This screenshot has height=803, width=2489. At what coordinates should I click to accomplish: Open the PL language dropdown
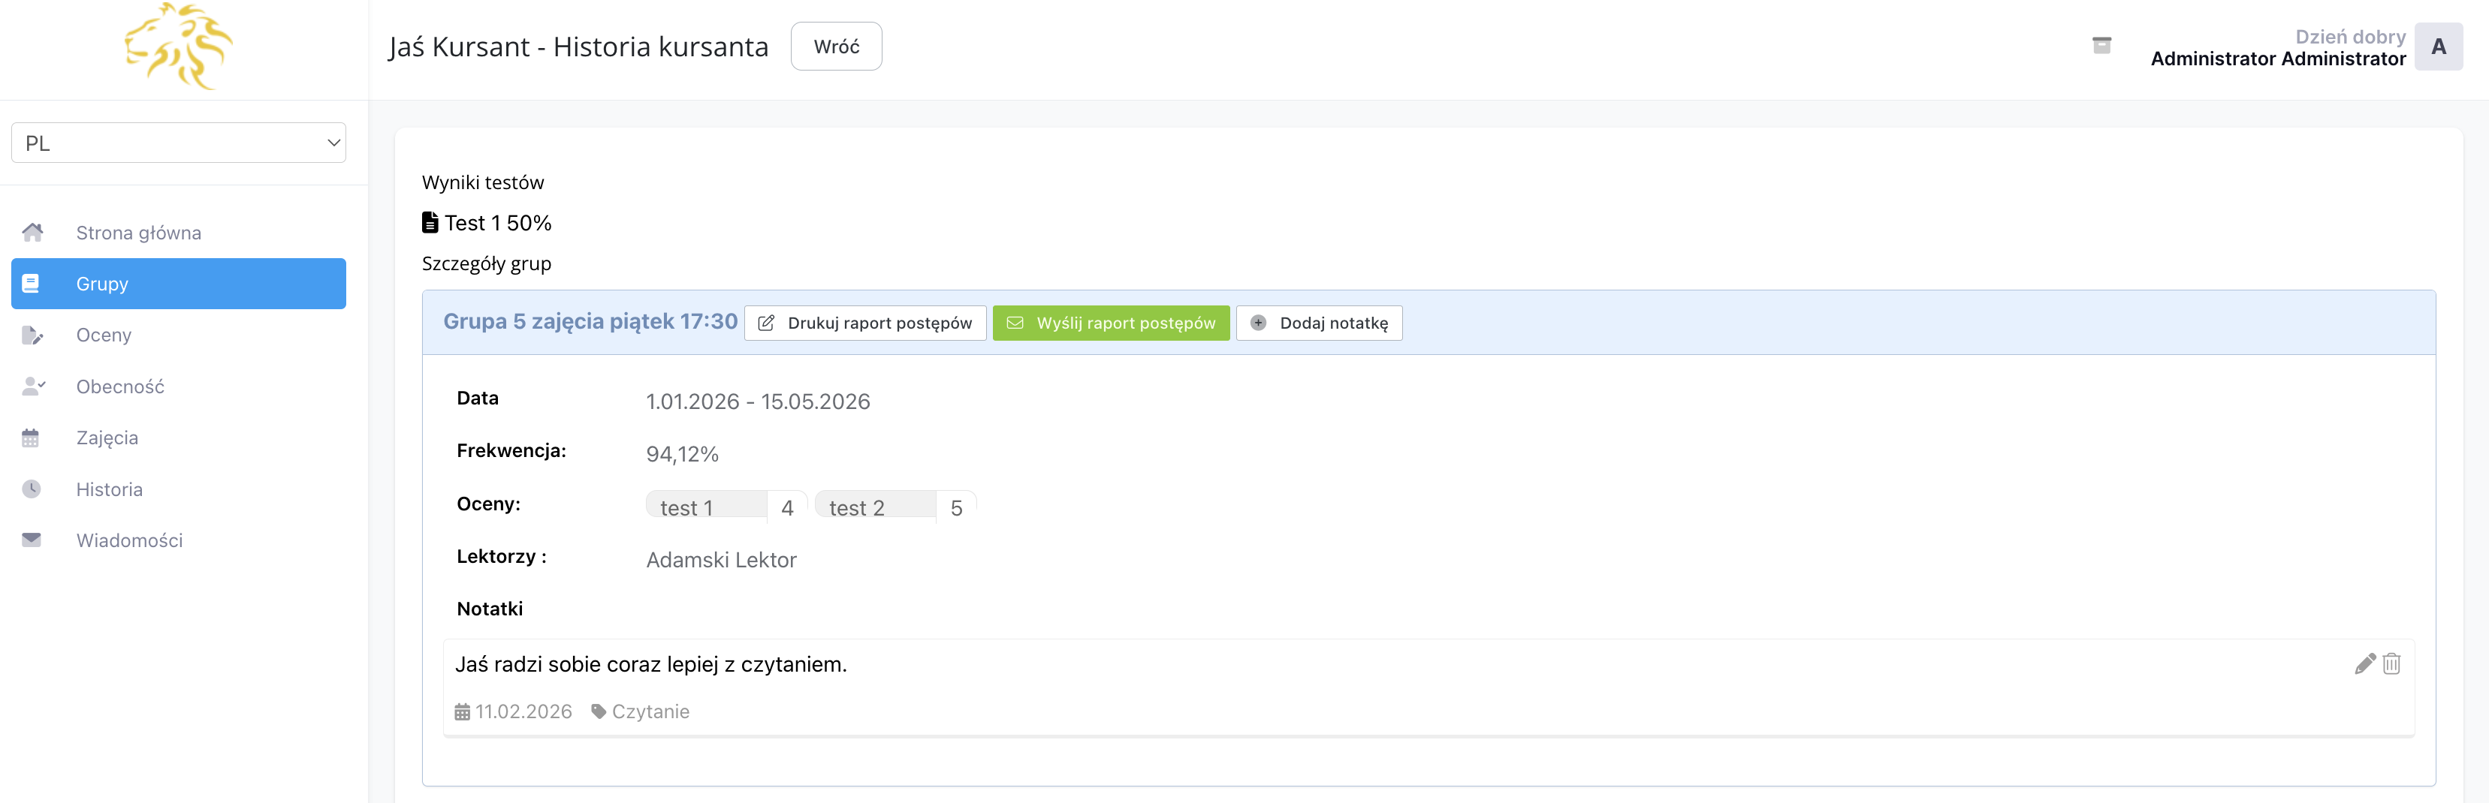tap(179, 143)
